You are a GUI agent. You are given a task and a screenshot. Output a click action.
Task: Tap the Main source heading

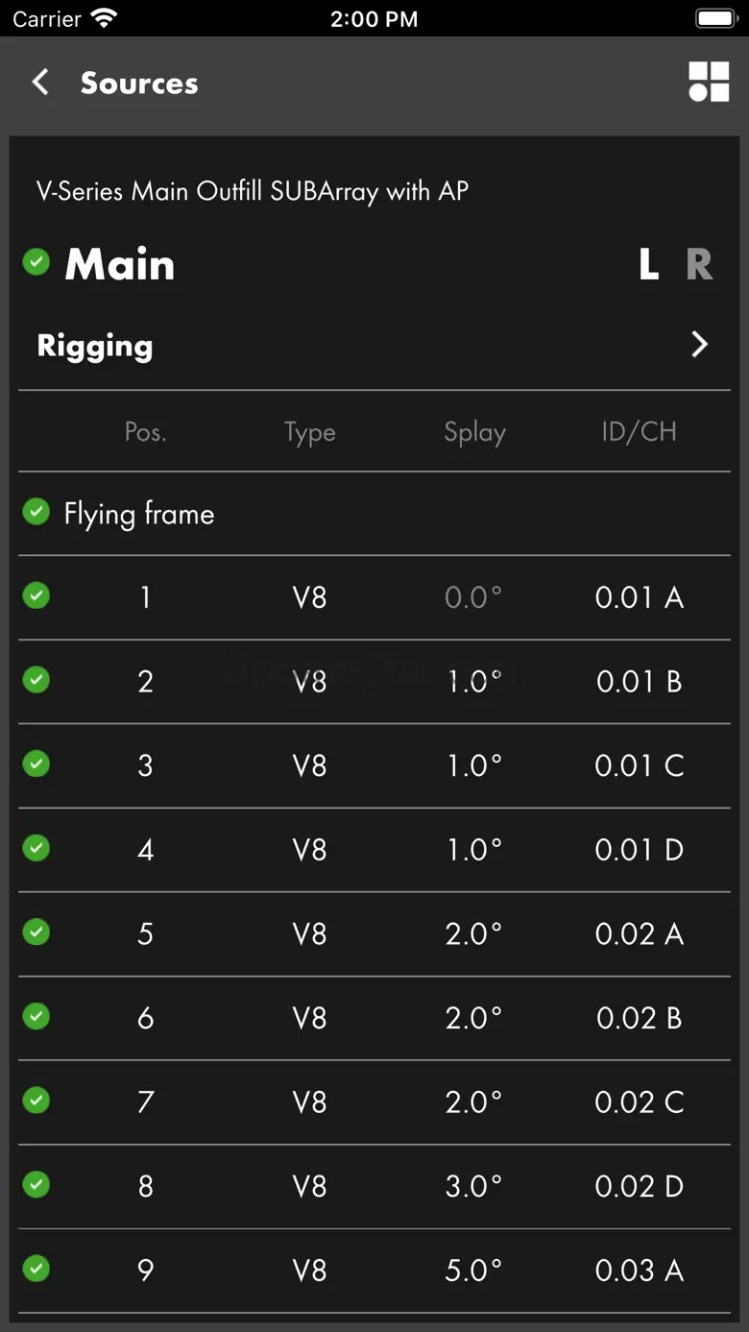pyautogui.click(x=120, y=265)
